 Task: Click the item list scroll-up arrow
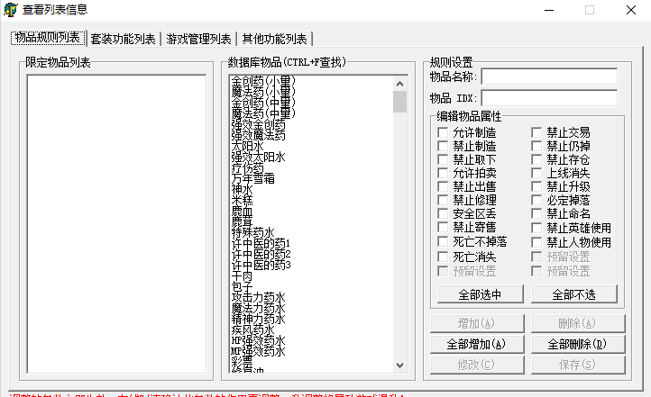click(399, 82)
